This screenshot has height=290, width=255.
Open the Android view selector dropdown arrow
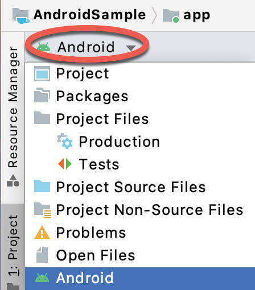point(131,48)
